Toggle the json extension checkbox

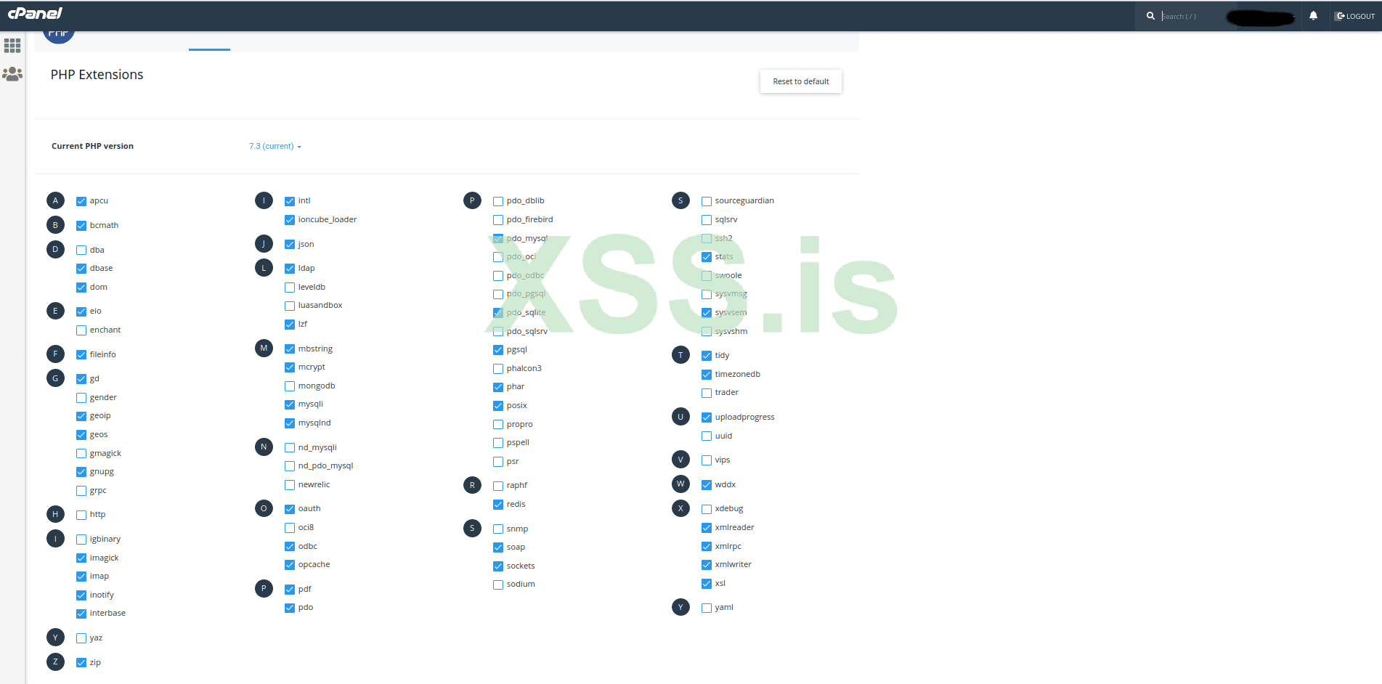point(290,245)
